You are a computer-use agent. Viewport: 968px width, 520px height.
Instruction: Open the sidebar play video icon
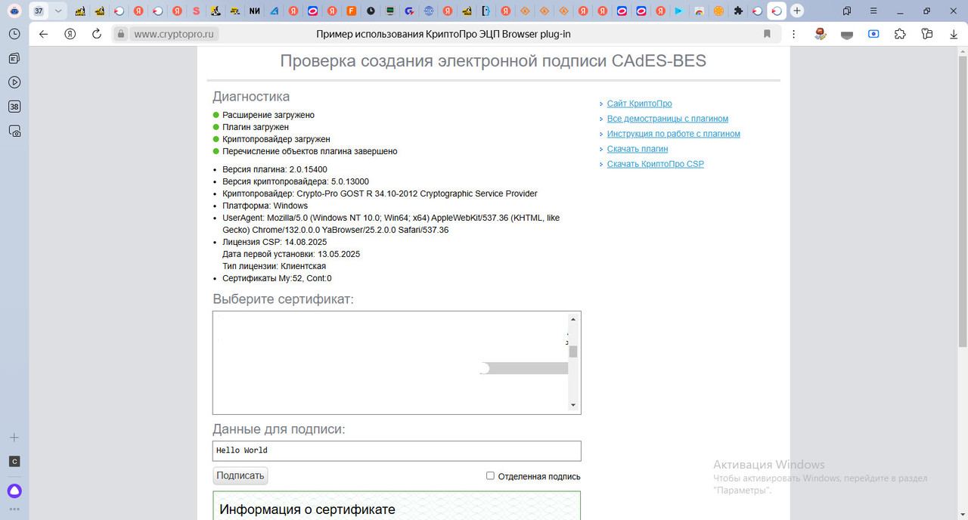[14, 82]
